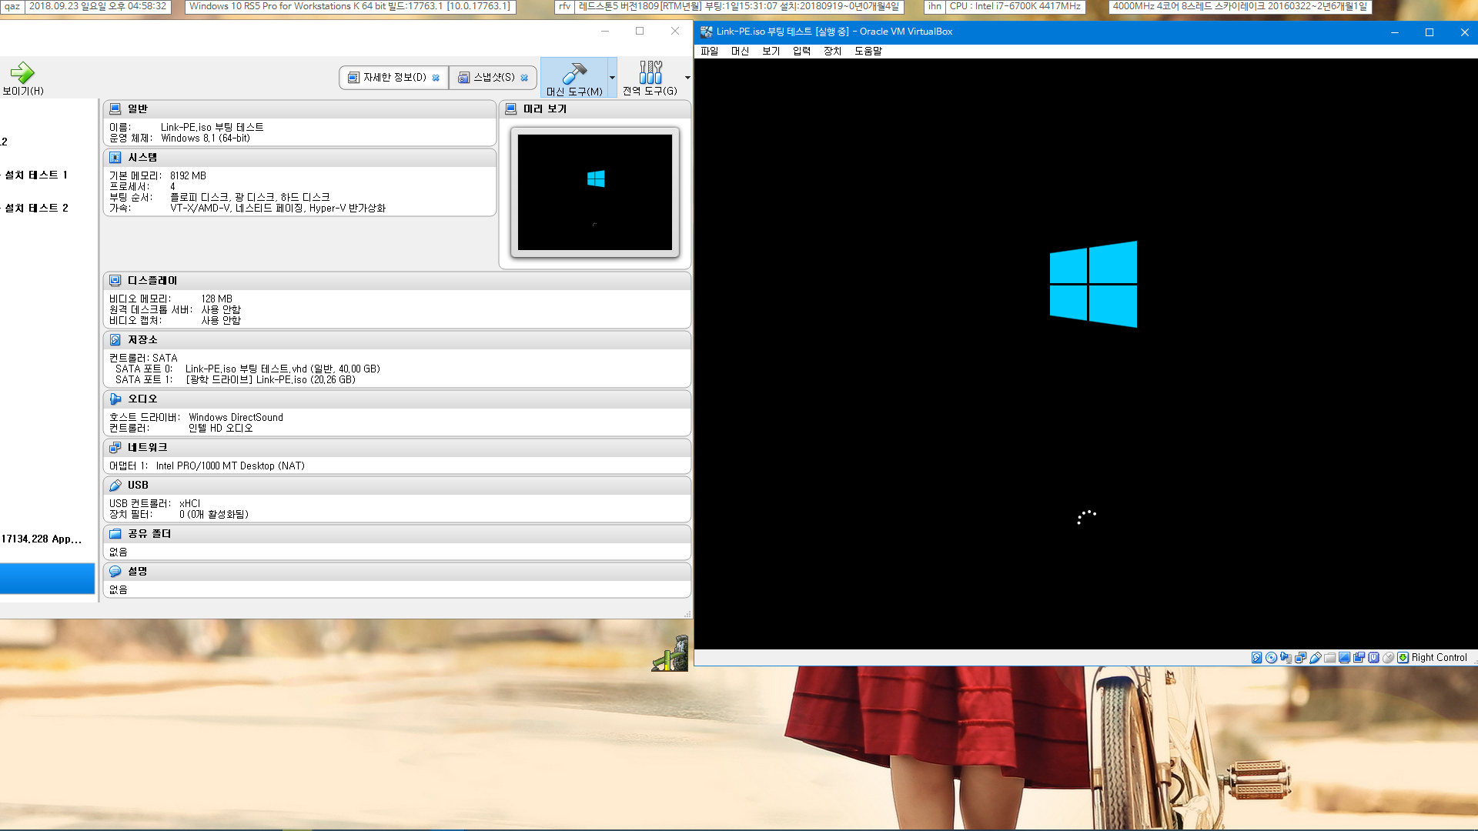Open the Input (입력) menu in VM window
This screenshot has height=831, width=1478.
pos(802,51)
